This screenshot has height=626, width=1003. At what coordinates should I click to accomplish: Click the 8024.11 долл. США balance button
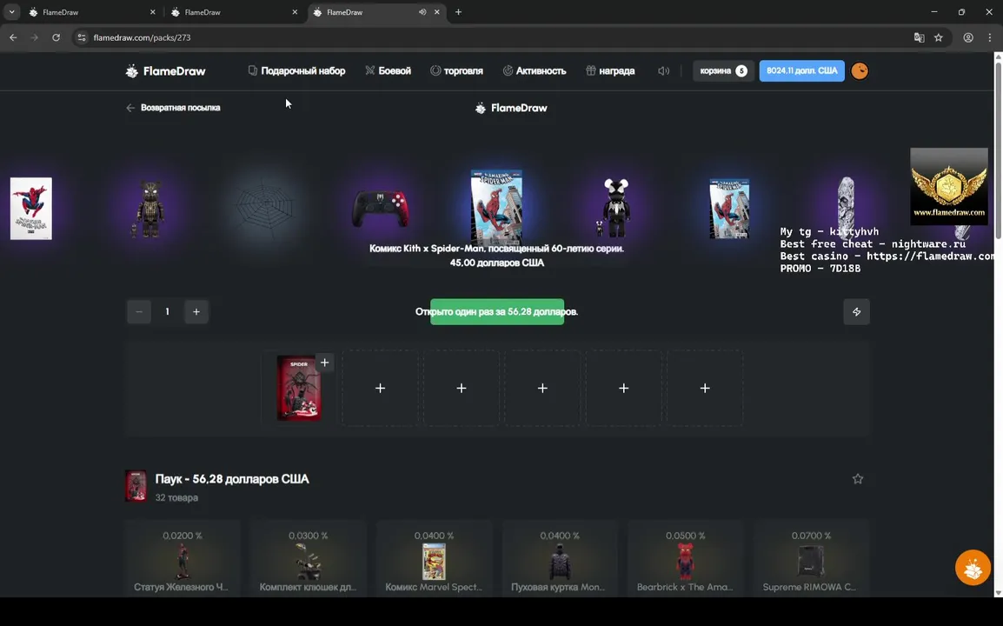click(x=801, y=71)
